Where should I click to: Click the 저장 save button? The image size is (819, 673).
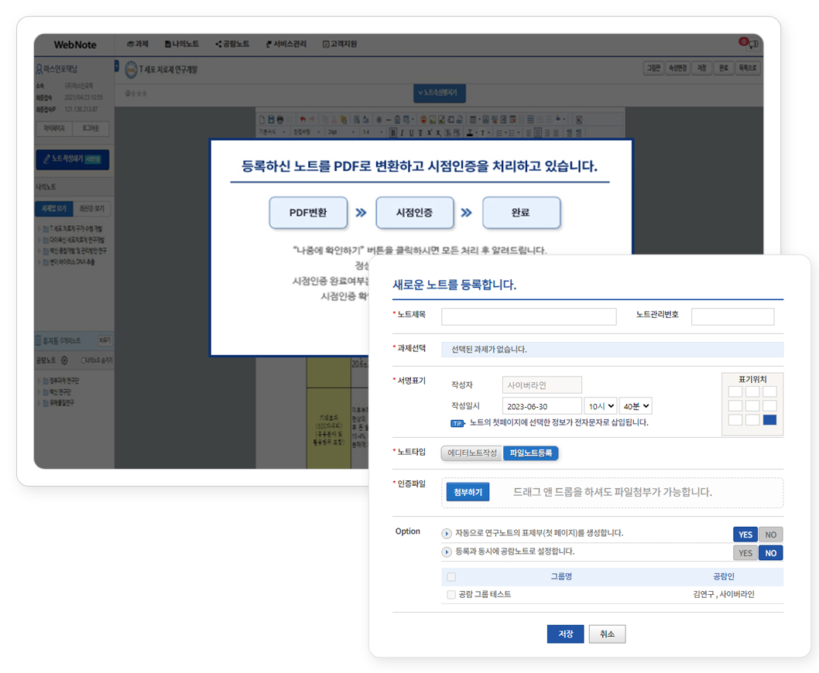[565, 634]
